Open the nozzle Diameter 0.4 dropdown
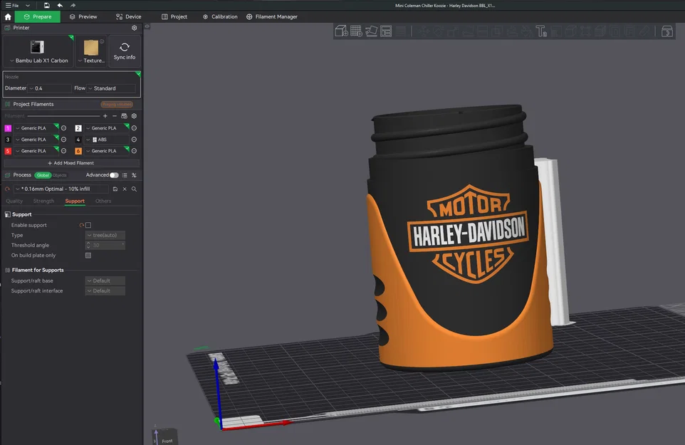This screenshot has height=445, width=685. [x=49, y=88]
